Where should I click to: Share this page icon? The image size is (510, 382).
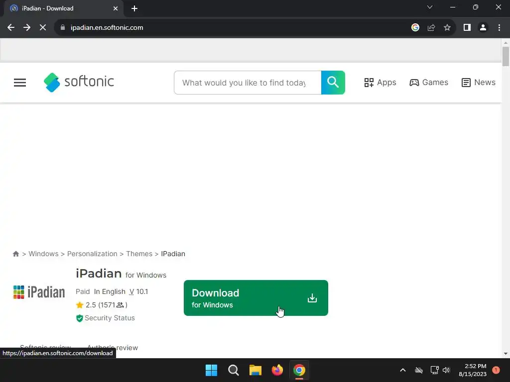click(x=431, y=28)
